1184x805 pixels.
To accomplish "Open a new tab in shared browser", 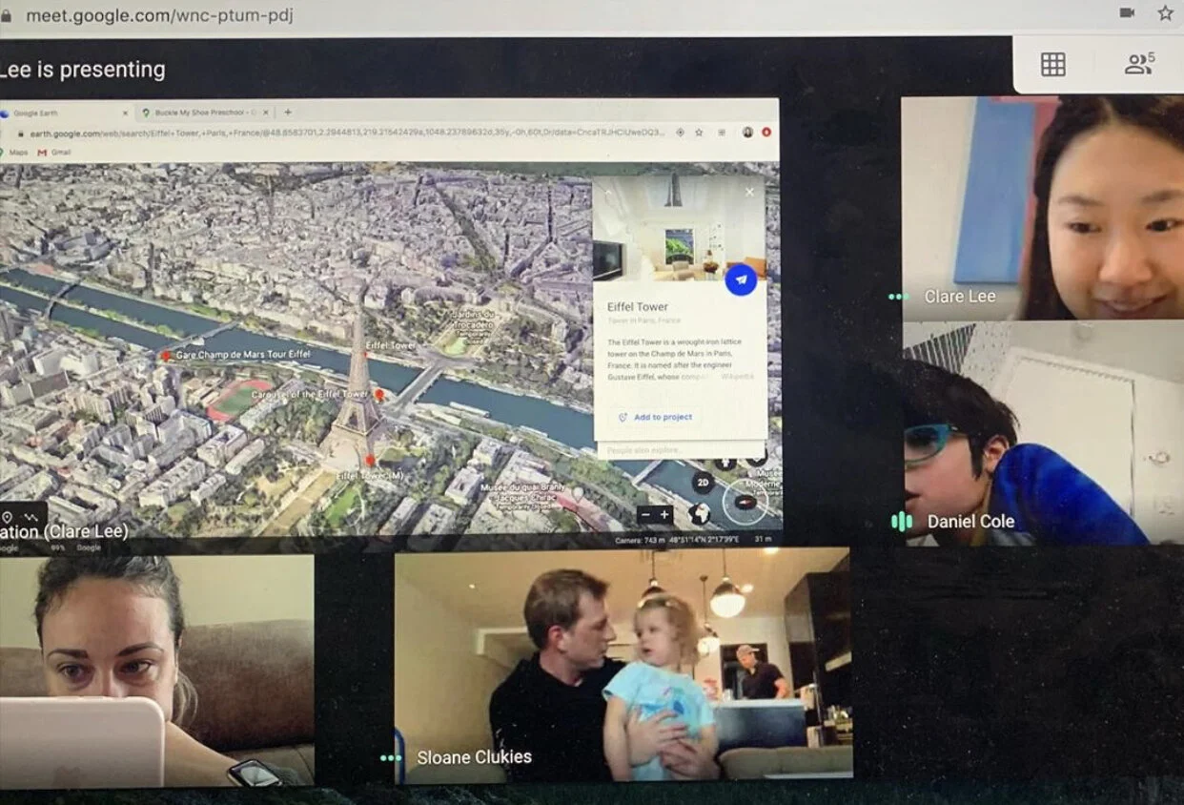I will (x=288, y=113).
